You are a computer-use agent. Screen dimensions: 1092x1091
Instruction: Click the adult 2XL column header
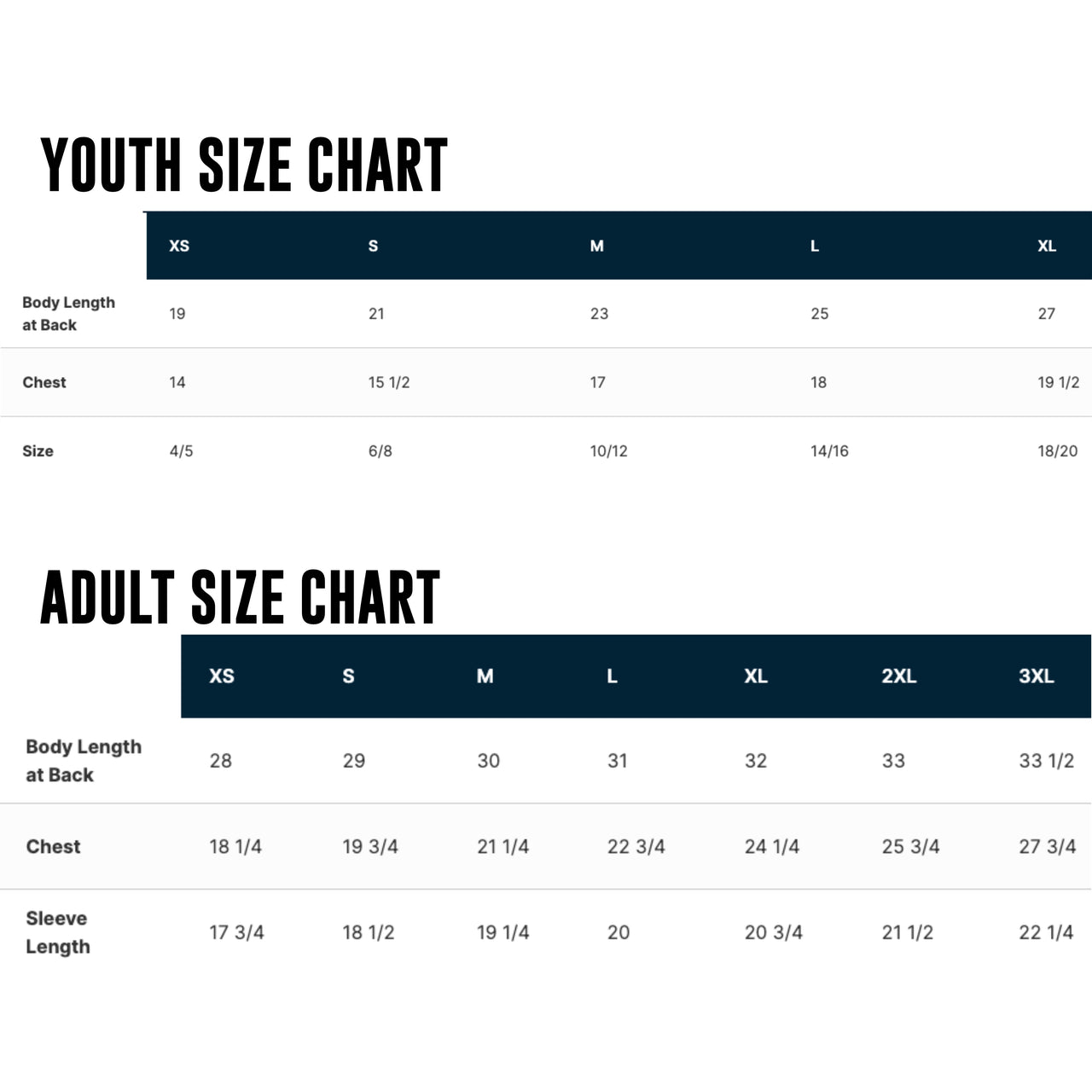point(898,676)
